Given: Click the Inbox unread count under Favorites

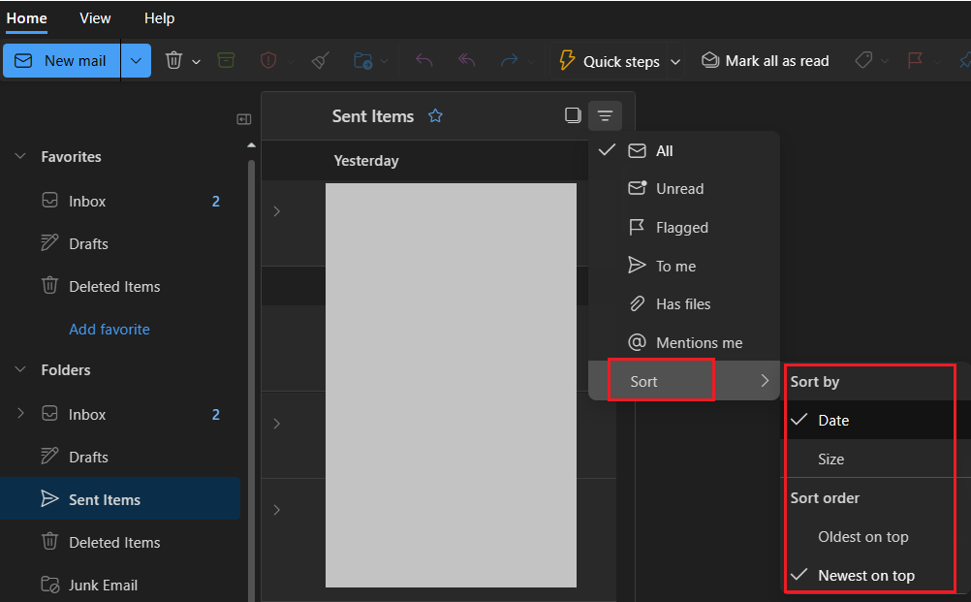Looking at the screenshot, I should point(215,202).
